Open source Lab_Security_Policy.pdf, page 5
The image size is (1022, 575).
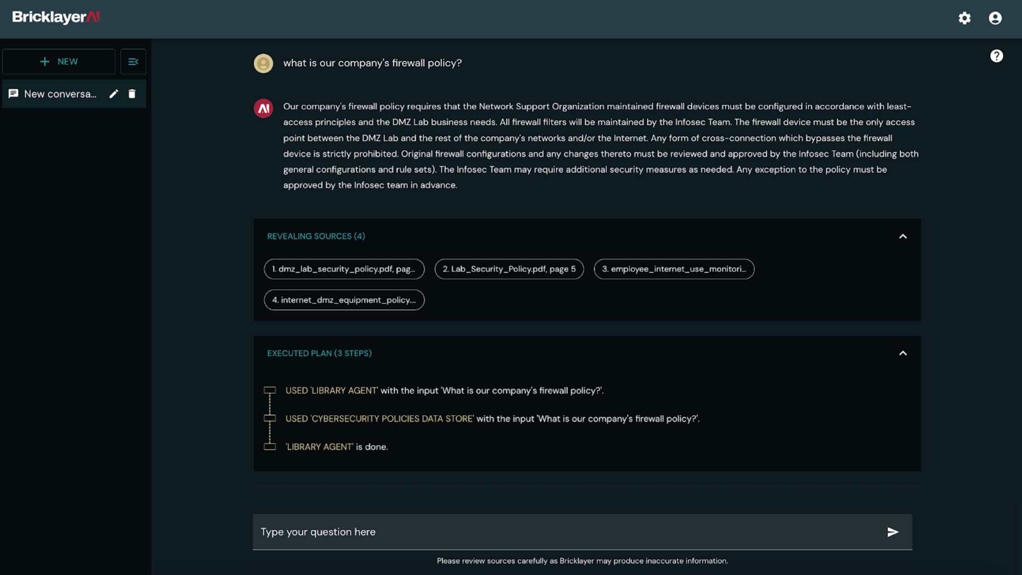click(x=509, y=269)
